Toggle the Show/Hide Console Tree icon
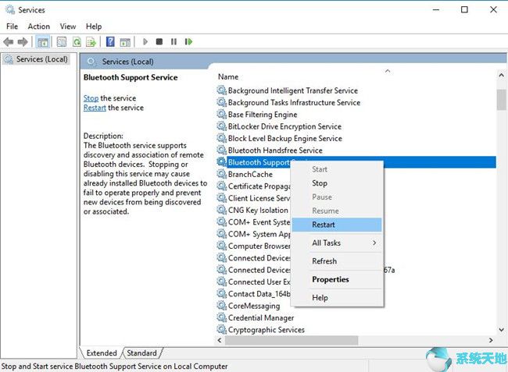 pyautogui.click(x=43, y=41)
